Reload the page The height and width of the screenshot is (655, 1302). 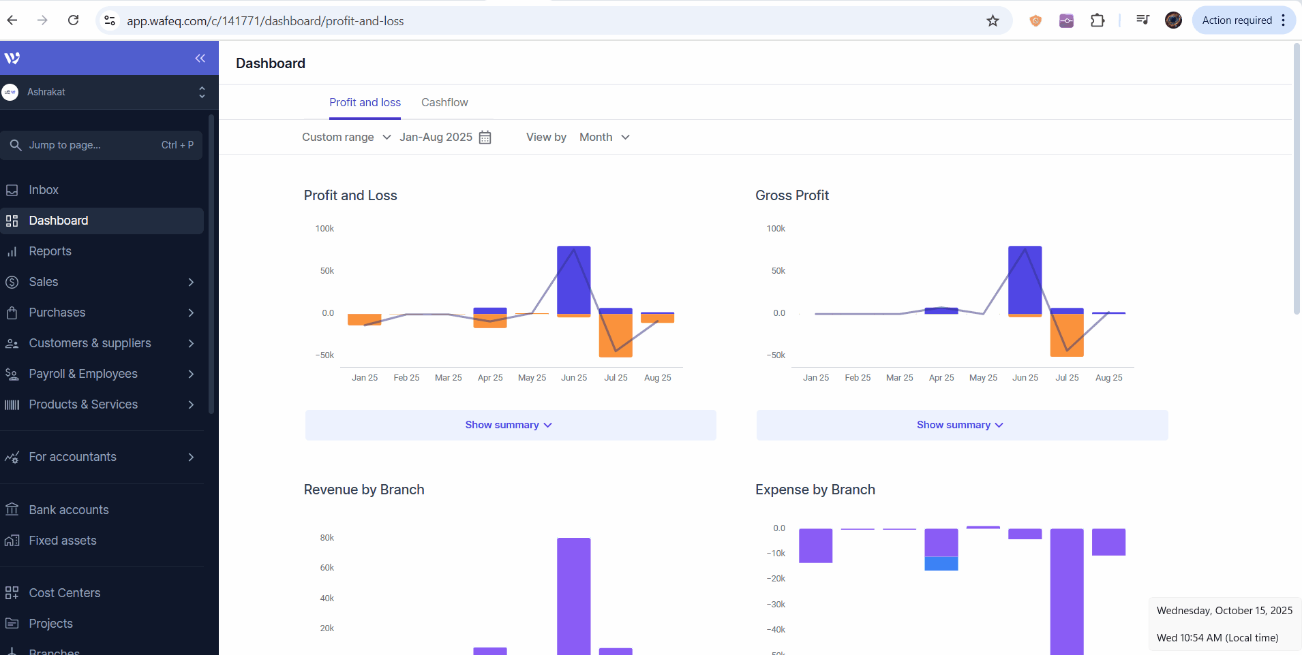74,20
